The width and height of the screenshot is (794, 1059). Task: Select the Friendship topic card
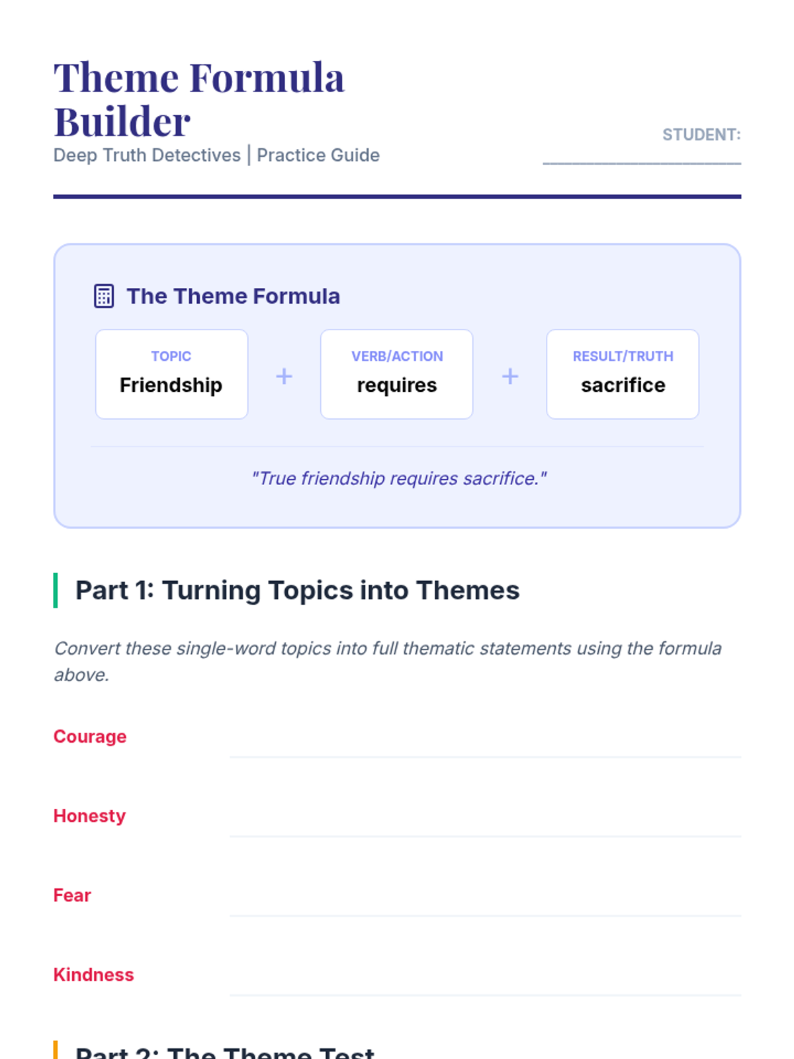(x=171, y=374)
